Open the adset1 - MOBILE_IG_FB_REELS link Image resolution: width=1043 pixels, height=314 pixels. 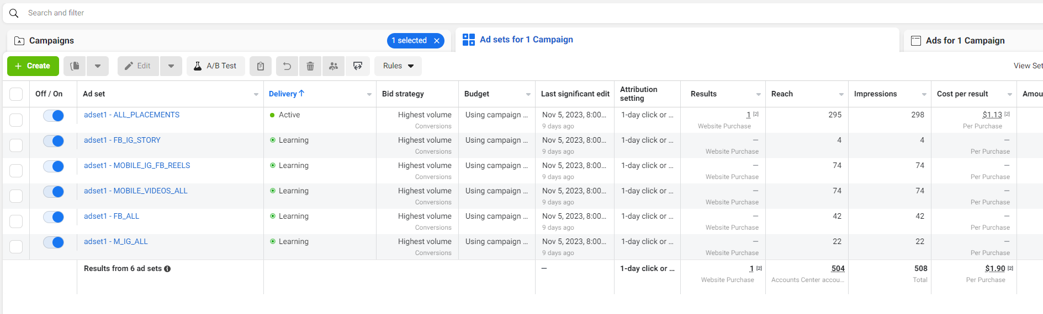tap(137, 165)
